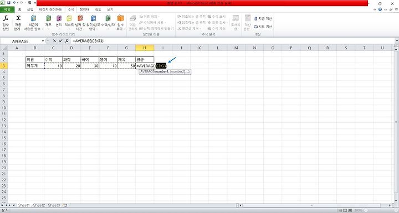Click the Save icon in quick access toolbar
Image resolution: width=399 pixels, height=213 pixels.
9,3
